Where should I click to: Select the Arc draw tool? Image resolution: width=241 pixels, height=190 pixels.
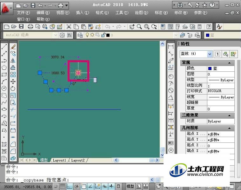tap(4, 82)
